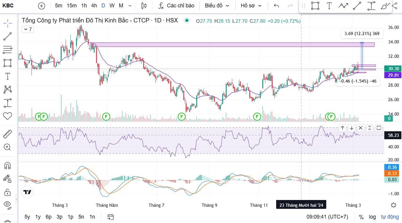The height and width of the screenshot is (223, 402).
Task: Open the Biểu đồ dropdown
Action: point(217,6)
